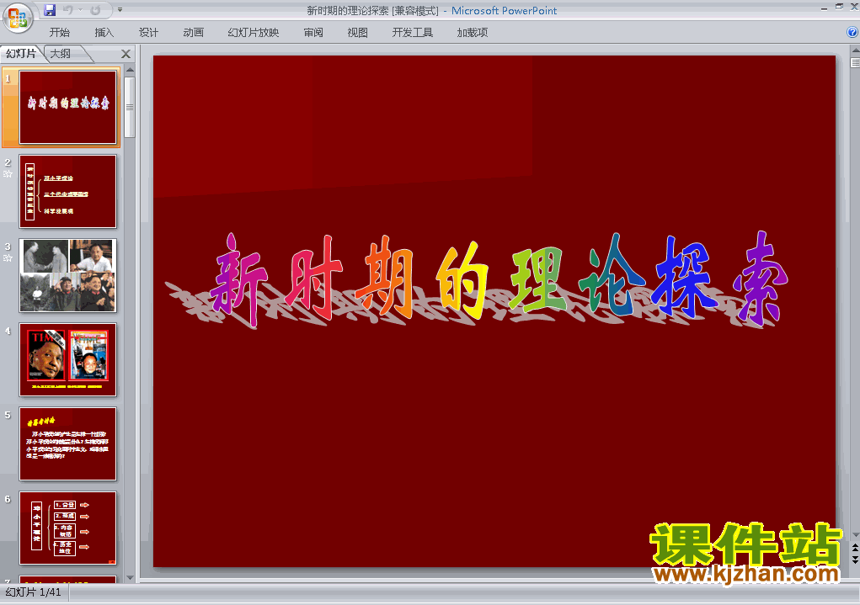The image size is (860, 605).
Task: Select slide 2 outline diagram thumbnail
Action: click(68, 191)
